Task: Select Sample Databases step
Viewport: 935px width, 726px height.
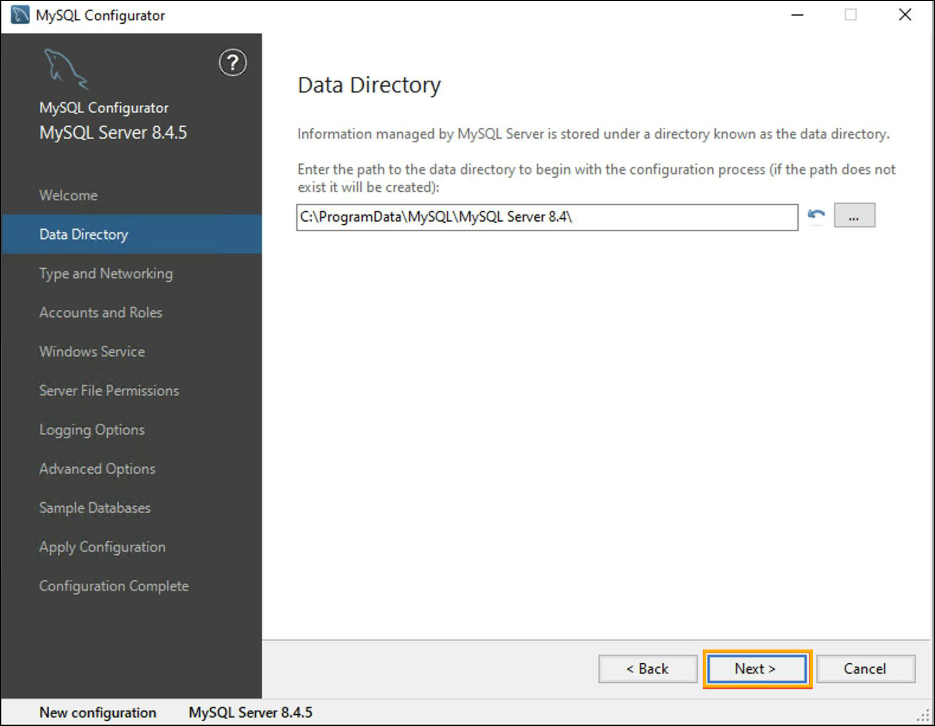Action: coord(95,508)
